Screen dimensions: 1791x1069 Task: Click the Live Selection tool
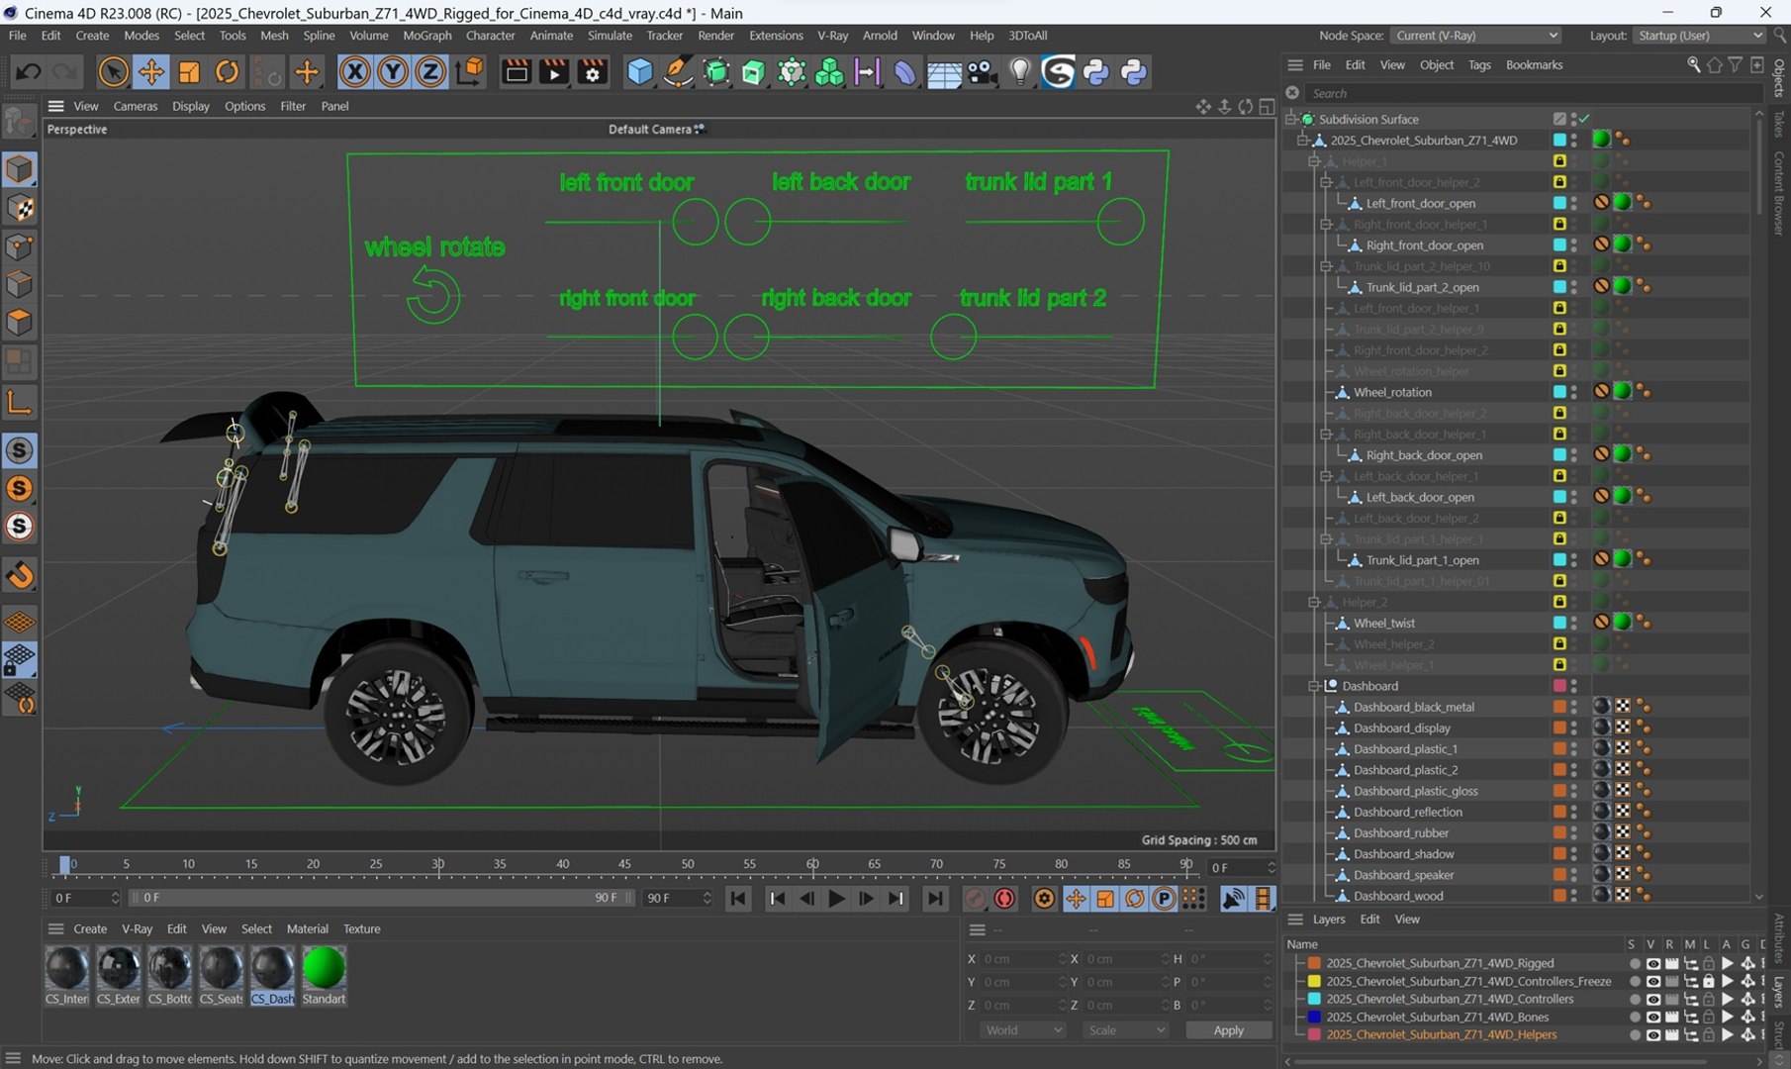tap(113, 71)
